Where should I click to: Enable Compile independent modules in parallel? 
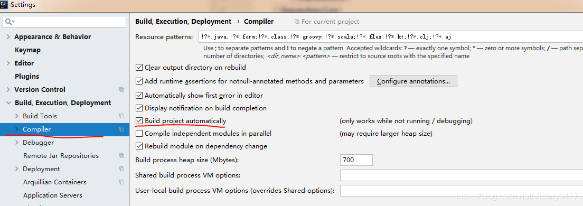[139, 134]
